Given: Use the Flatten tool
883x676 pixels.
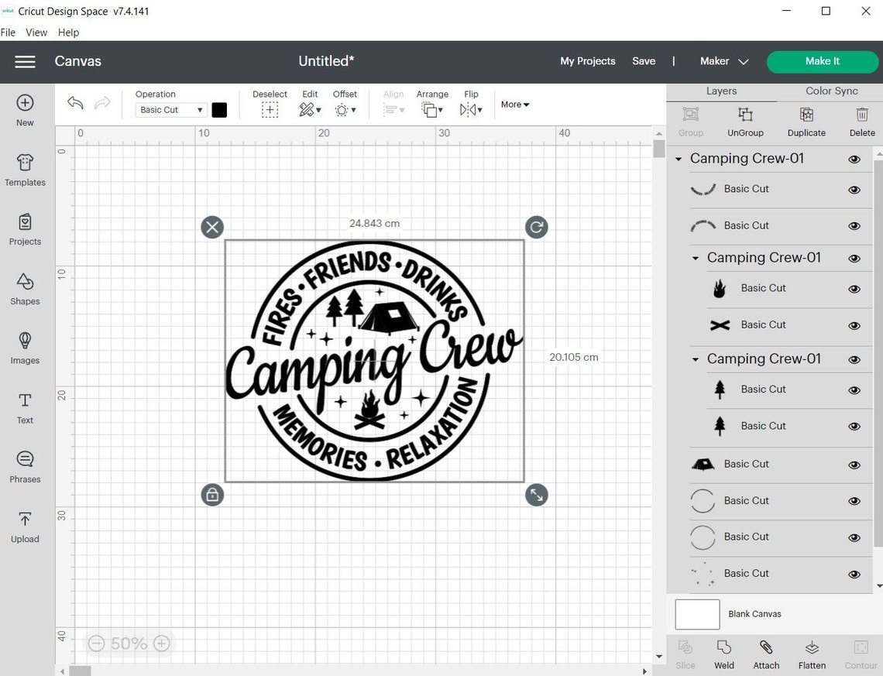Looking at the screenshot, I should click(x=811, y=654).
